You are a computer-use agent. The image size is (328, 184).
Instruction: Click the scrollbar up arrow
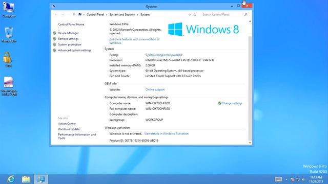(250, 21)
